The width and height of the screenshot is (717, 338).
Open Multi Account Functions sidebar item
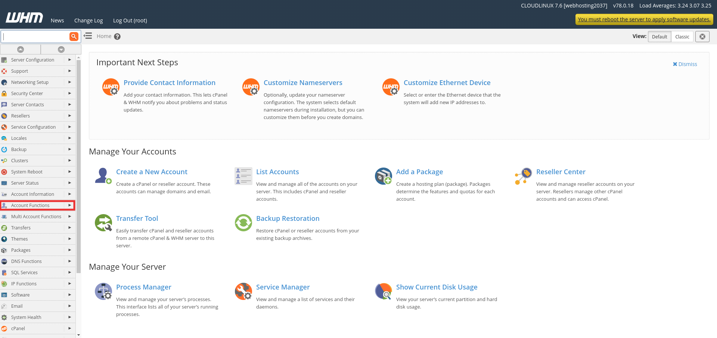pos(36,216)
